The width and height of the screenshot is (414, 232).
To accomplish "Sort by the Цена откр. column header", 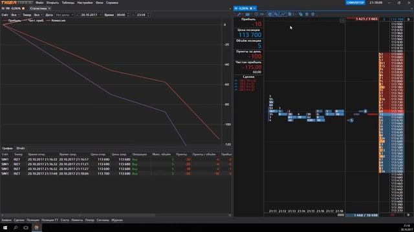I will pyautogui.click(x=98, y=155).
